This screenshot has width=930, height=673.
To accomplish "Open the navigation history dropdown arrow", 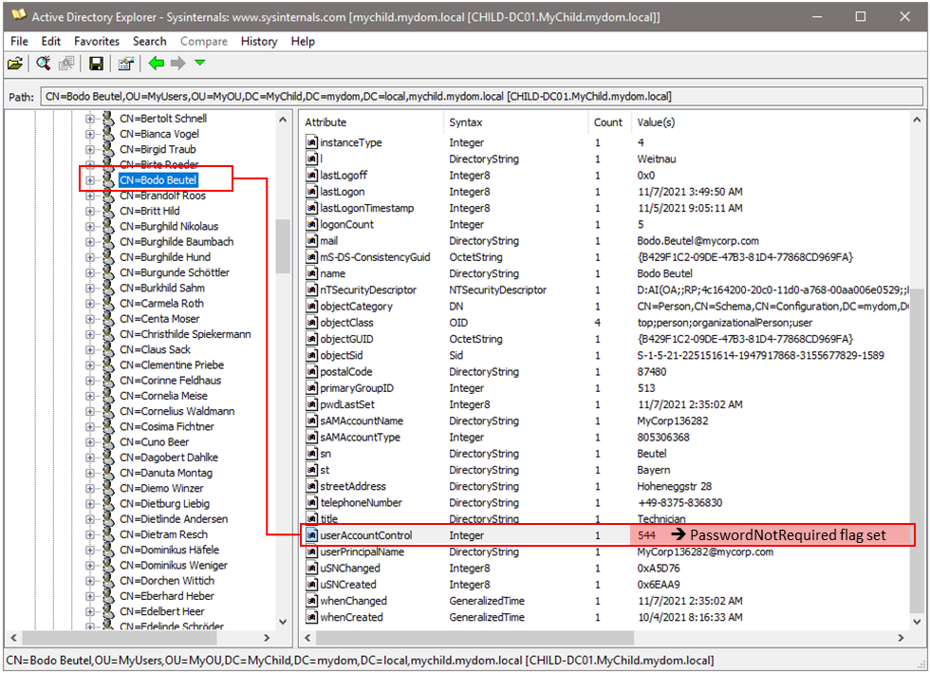I will [199, 63].
